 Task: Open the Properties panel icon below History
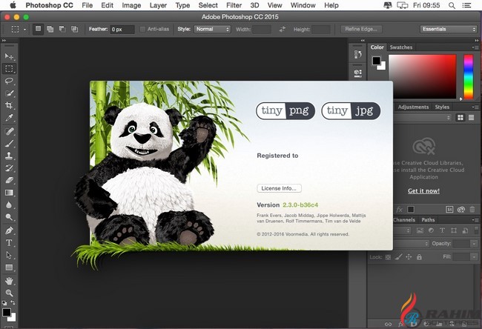click(x=358, y=73)
